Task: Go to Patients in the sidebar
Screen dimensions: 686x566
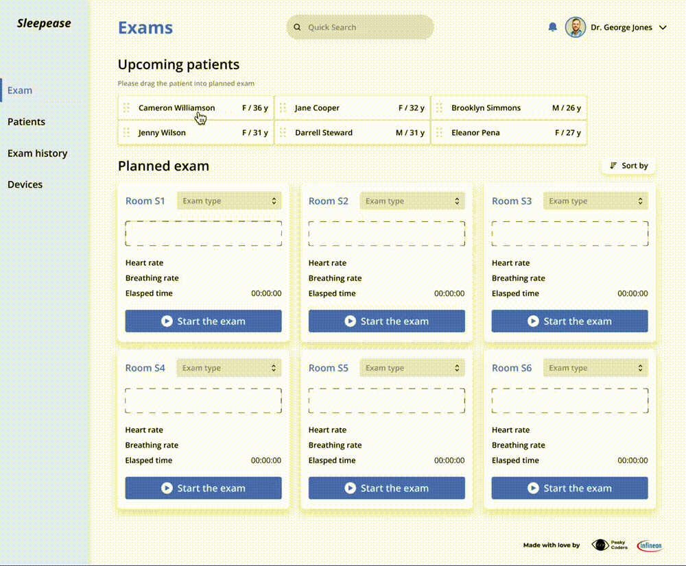Action: 26,122
